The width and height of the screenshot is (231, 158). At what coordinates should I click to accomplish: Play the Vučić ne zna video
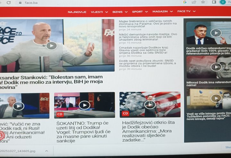tap(18, 106)
